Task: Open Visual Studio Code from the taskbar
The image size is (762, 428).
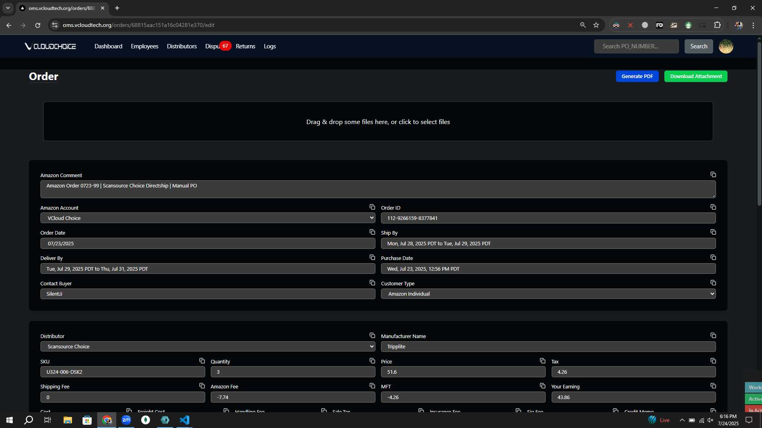Action: 185,420
